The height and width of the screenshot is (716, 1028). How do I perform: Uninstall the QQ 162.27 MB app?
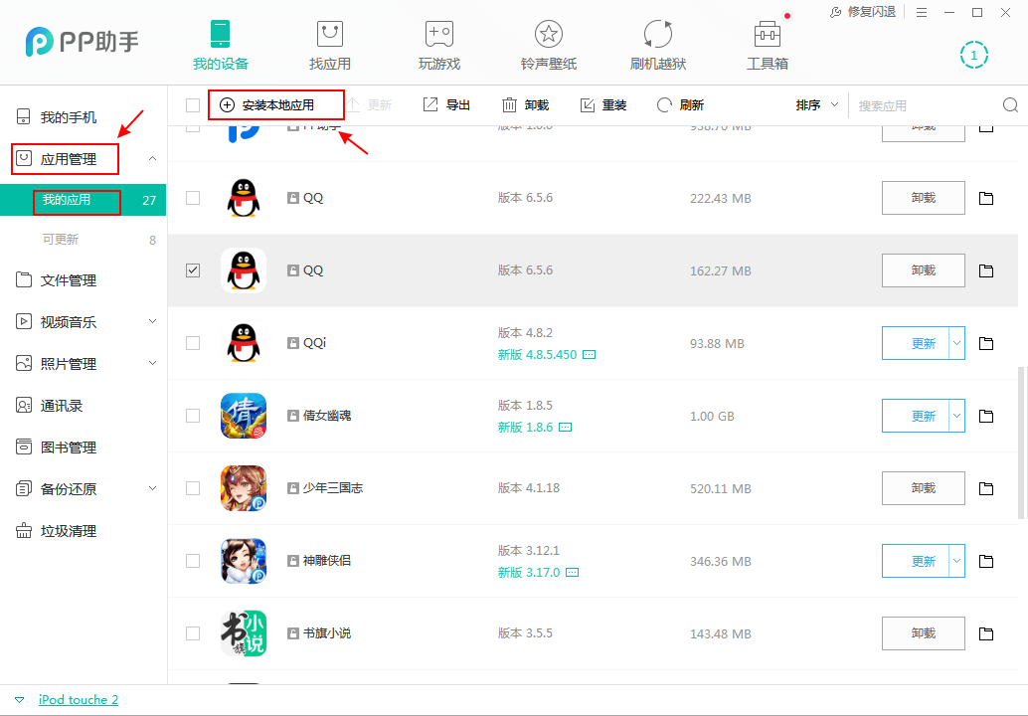923,270
